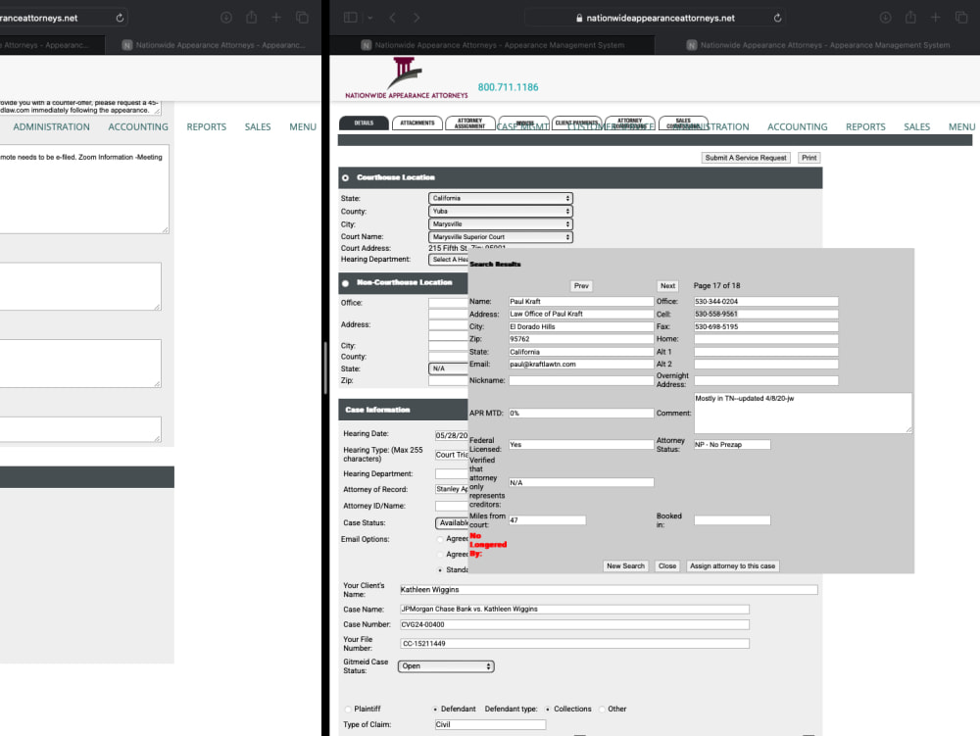Viewport: 980px width, 736px height.
Task: Click the Your Client's Name field
Action: [x=609, y=590]
